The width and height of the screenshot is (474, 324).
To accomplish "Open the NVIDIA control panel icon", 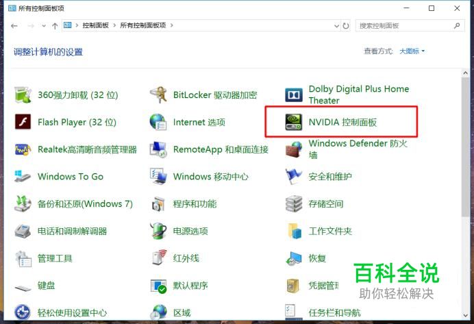I will 294,122.
